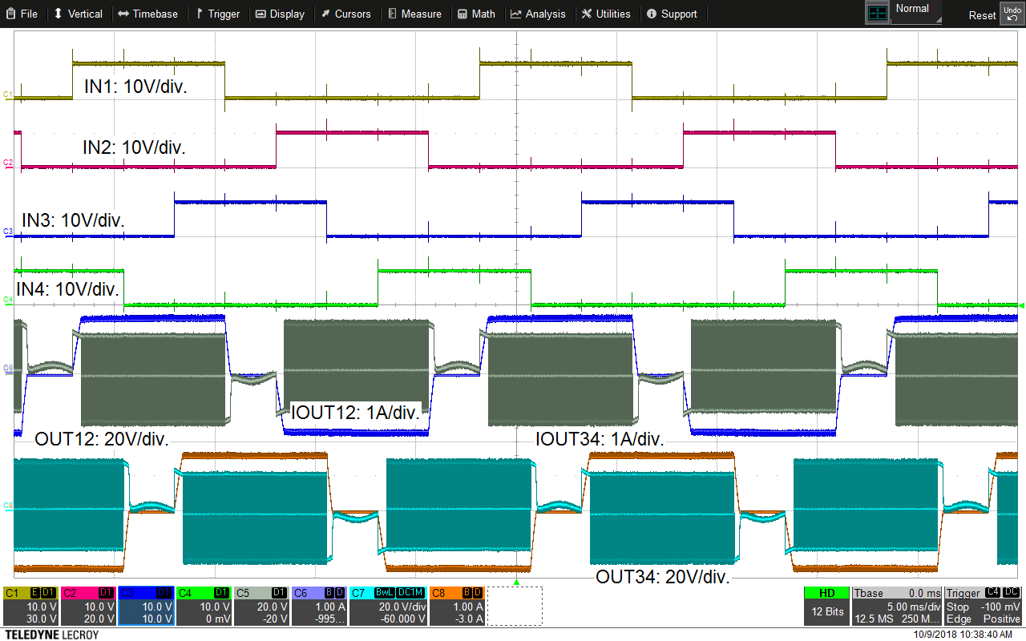Open the Tbase timebase descriptor box

[896, 607]
